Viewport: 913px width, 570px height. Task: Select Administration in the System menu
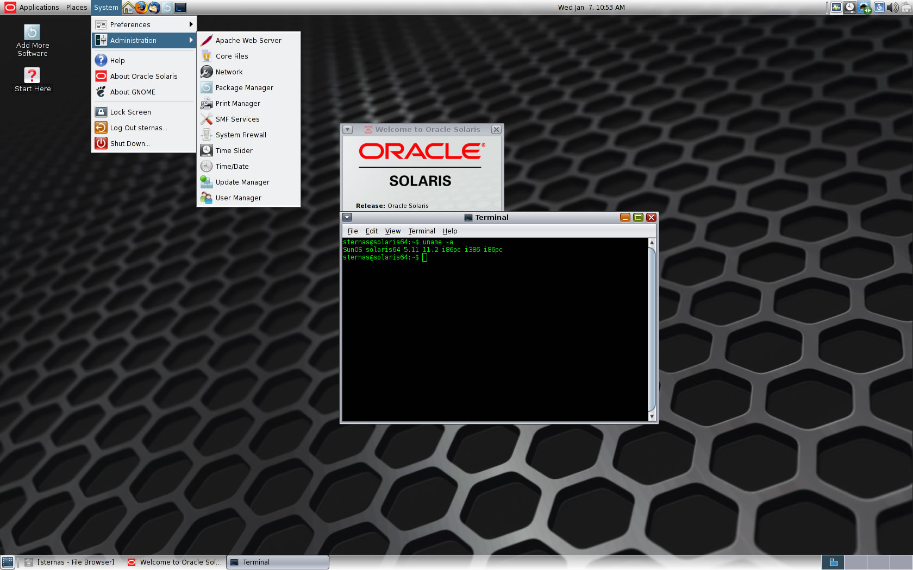(x=144, y=40)
